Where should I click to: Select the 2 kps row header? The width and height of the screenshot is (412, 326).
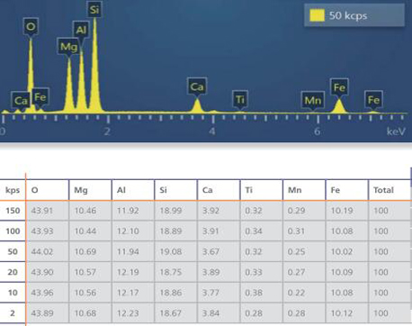13,313
